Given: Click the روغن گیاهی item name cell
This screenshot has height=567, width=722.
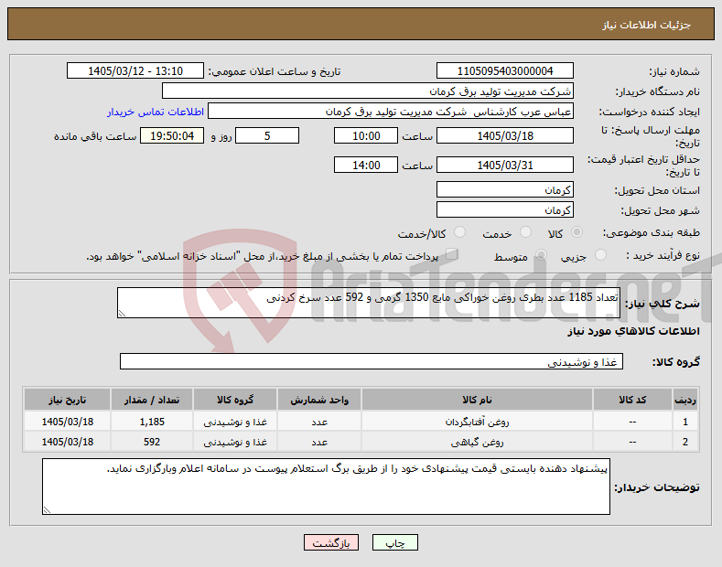Looking at the screenshot, I should pyautogui.click(x=477, y=442).
